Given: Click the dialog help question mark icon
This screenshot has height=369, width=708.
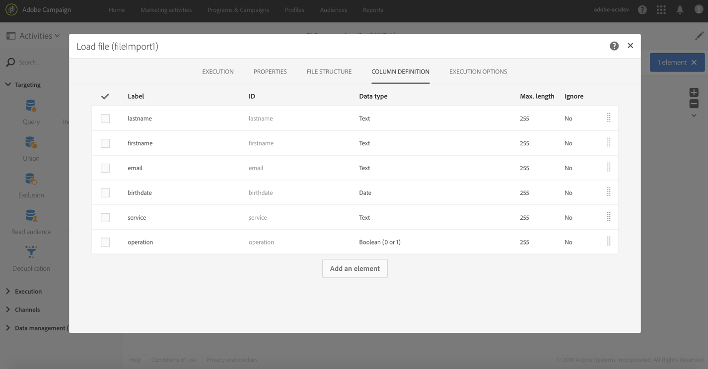Looking at the screenshot, I should pyautogui.click(x=614, y=46).
